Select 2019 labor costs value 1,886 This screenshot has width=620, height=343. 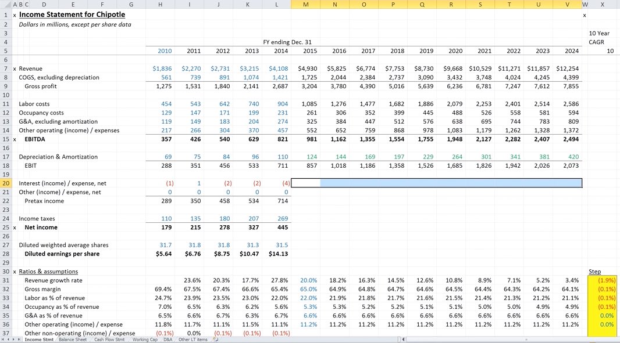[426, 104]
